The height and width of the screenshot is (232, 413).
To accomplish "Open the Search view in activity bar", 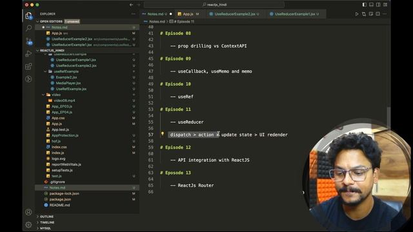I will coord(28,28).
